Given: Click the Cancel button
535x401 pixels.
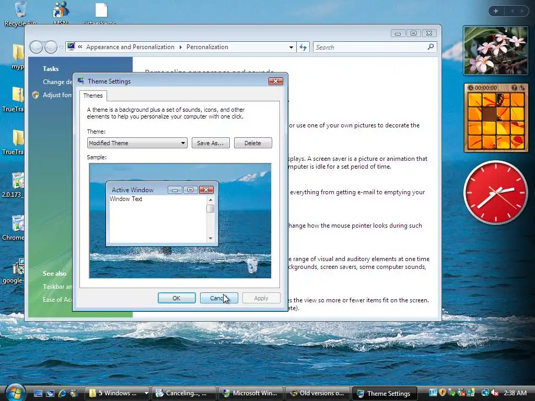Looking at the screenshot, I should [219, 298].
